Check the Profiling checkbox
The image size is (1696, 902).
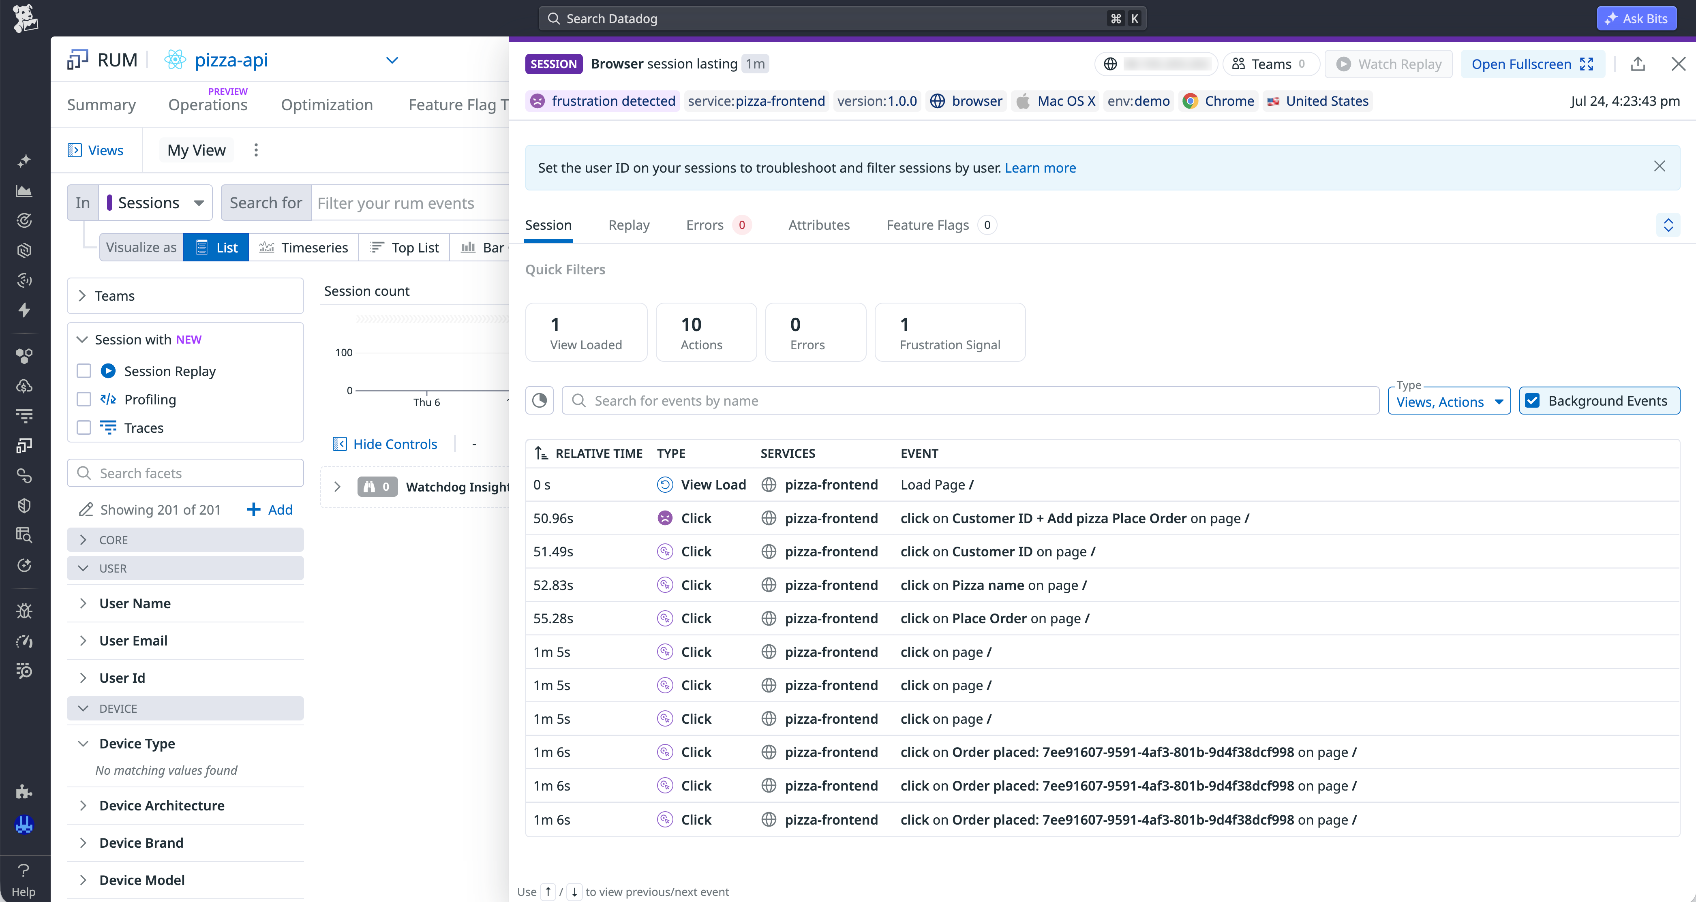pos(84,400)
